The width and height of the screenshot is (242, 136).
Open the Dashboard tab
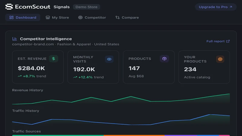coord(23,18)
